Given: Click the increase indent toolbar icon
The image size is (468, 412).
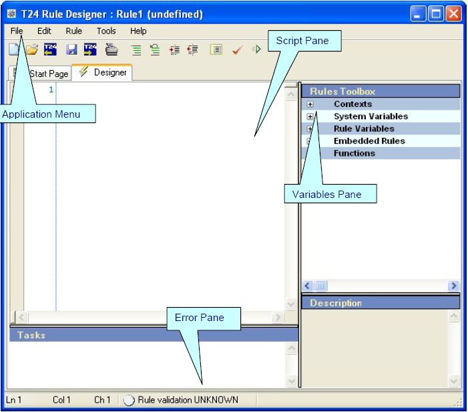Looking at the screenshot, I should (x=174, y=49).
